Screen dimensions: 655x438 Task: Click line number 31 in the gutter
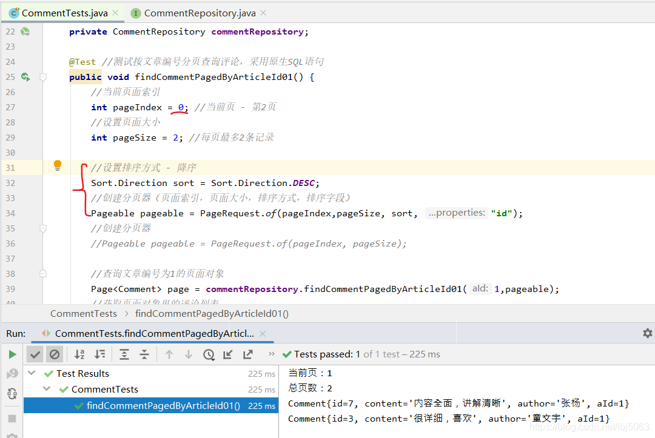pos(10,168)
